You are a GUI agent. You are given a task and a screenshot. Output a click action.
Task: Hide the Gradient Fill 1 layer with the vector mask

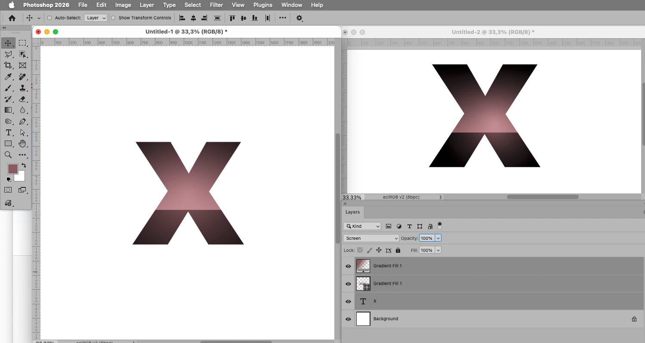pos(348,284)
